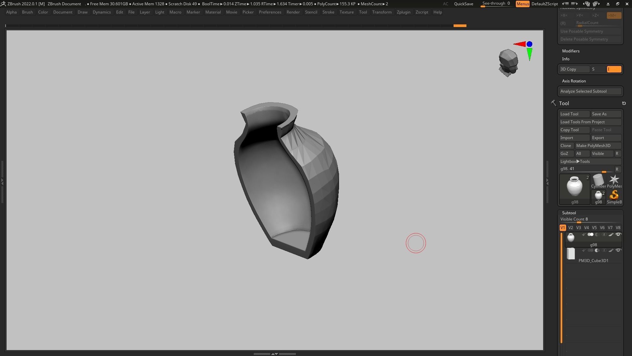Toggle polypaint brush icon on g98 subtool
Screen dimensions: 632x356
click(x=611, y=235)
